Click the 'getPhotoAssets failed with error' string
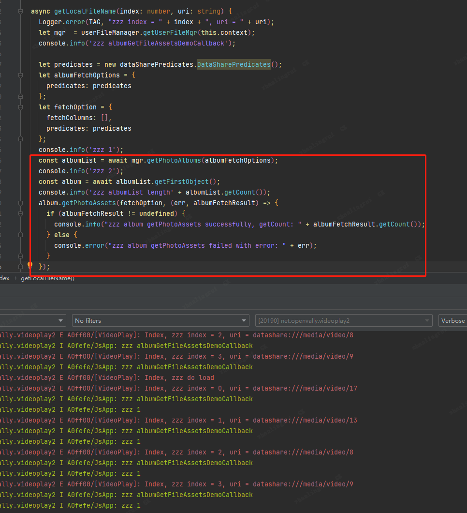Viewport: 467px width, 513px height. pyautogui.click(x=197, y=245)
